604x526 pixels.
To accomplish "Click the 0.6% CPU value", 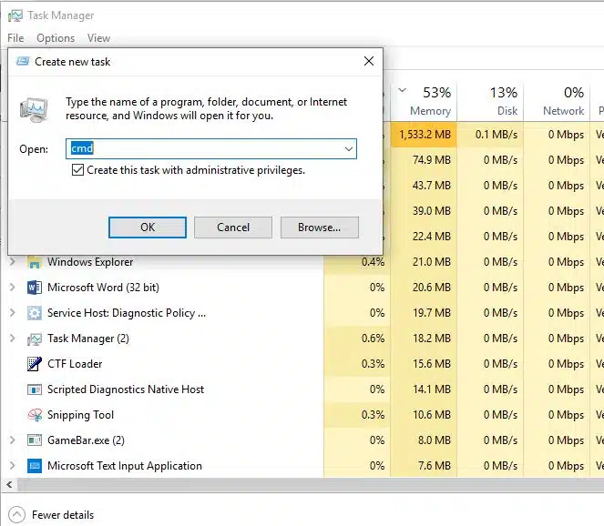I will tap(373, 339).
